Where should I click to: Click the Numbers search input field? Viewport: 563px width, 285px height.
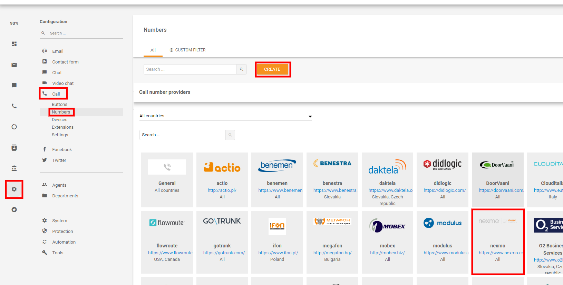pyautogui.click(x=190, y=69)
